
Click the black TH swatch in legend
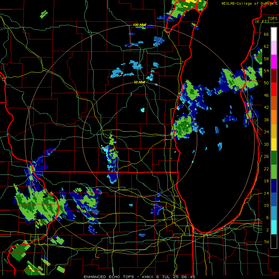tap(274, 241)
